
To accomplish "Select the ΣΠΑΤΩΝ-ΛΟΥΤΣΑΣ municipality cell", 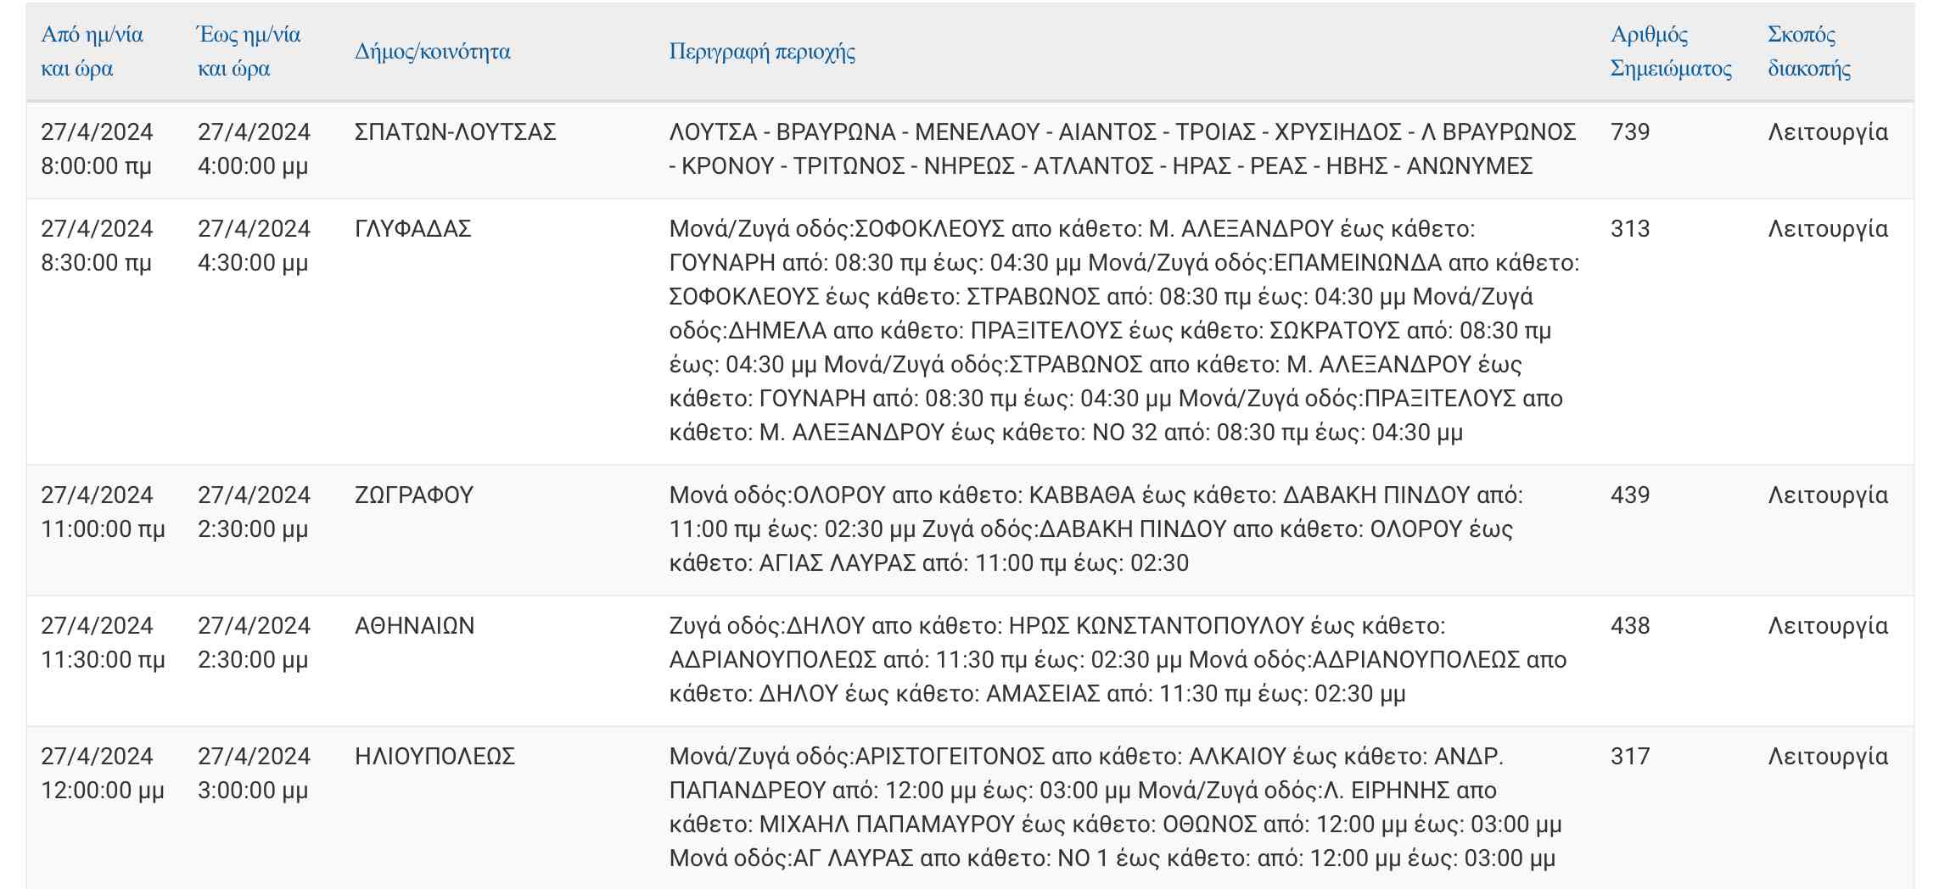I will click(455, 132).
